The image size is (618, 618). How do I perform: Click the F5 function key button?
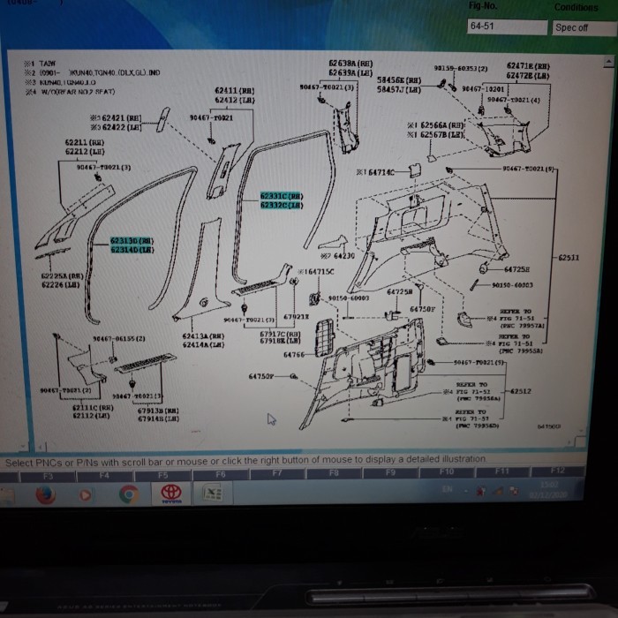tap(162, 475)
